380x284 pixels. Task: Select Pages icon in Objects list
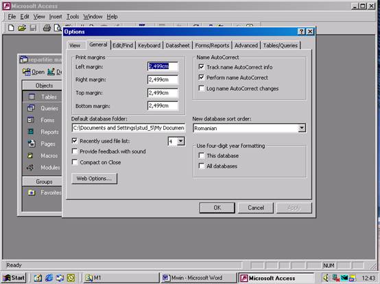click(32, 144)
